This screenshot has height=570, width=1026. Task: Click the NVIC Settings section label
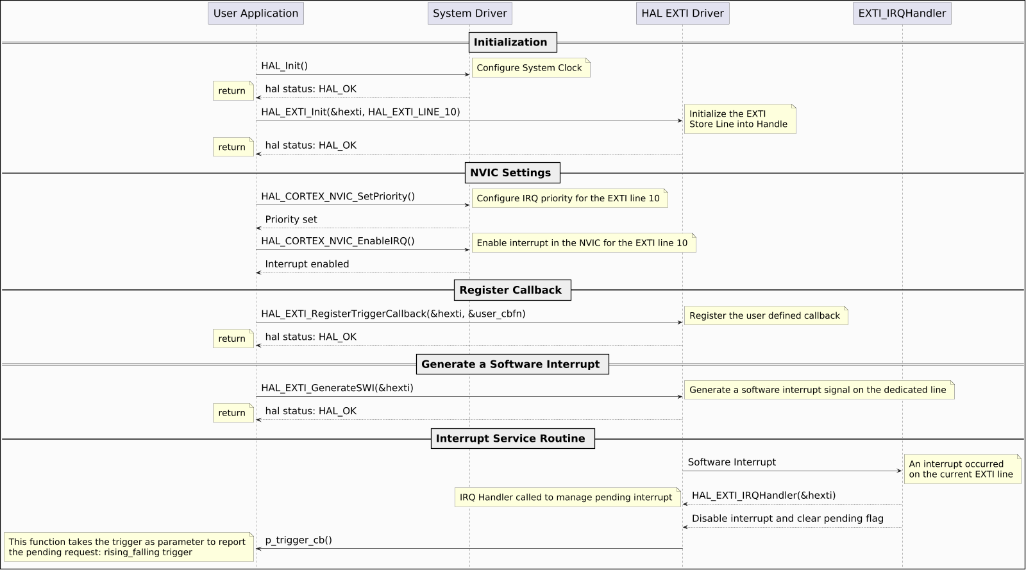tap(512, 173)
